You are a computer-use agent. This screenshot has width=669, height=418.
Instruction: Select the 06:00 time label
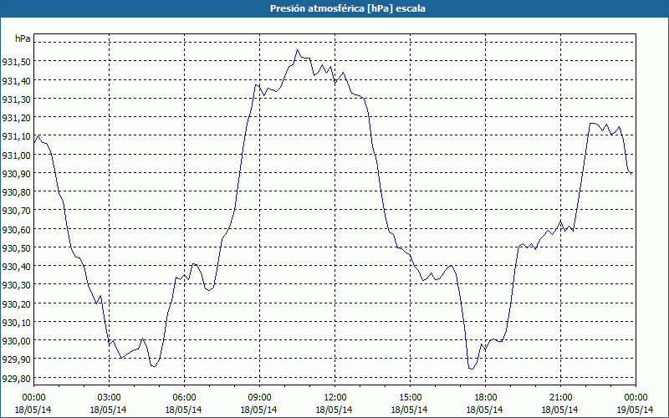click(x=184, y=397)
